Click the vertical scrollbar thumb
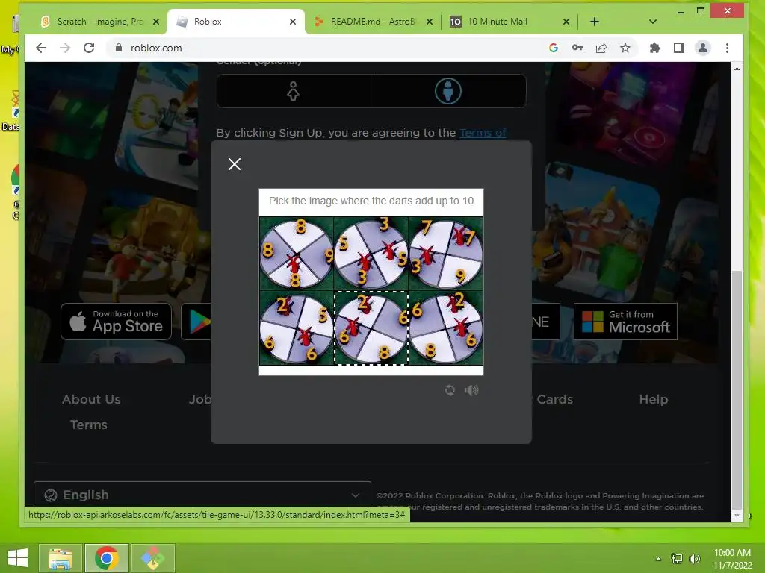 (737, 389)
